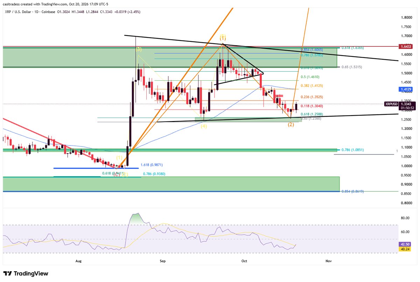Select the Fibonacci label 0.236 (1.3525)
Viewport: 420px width, 282px height.
tap(312, 97)
